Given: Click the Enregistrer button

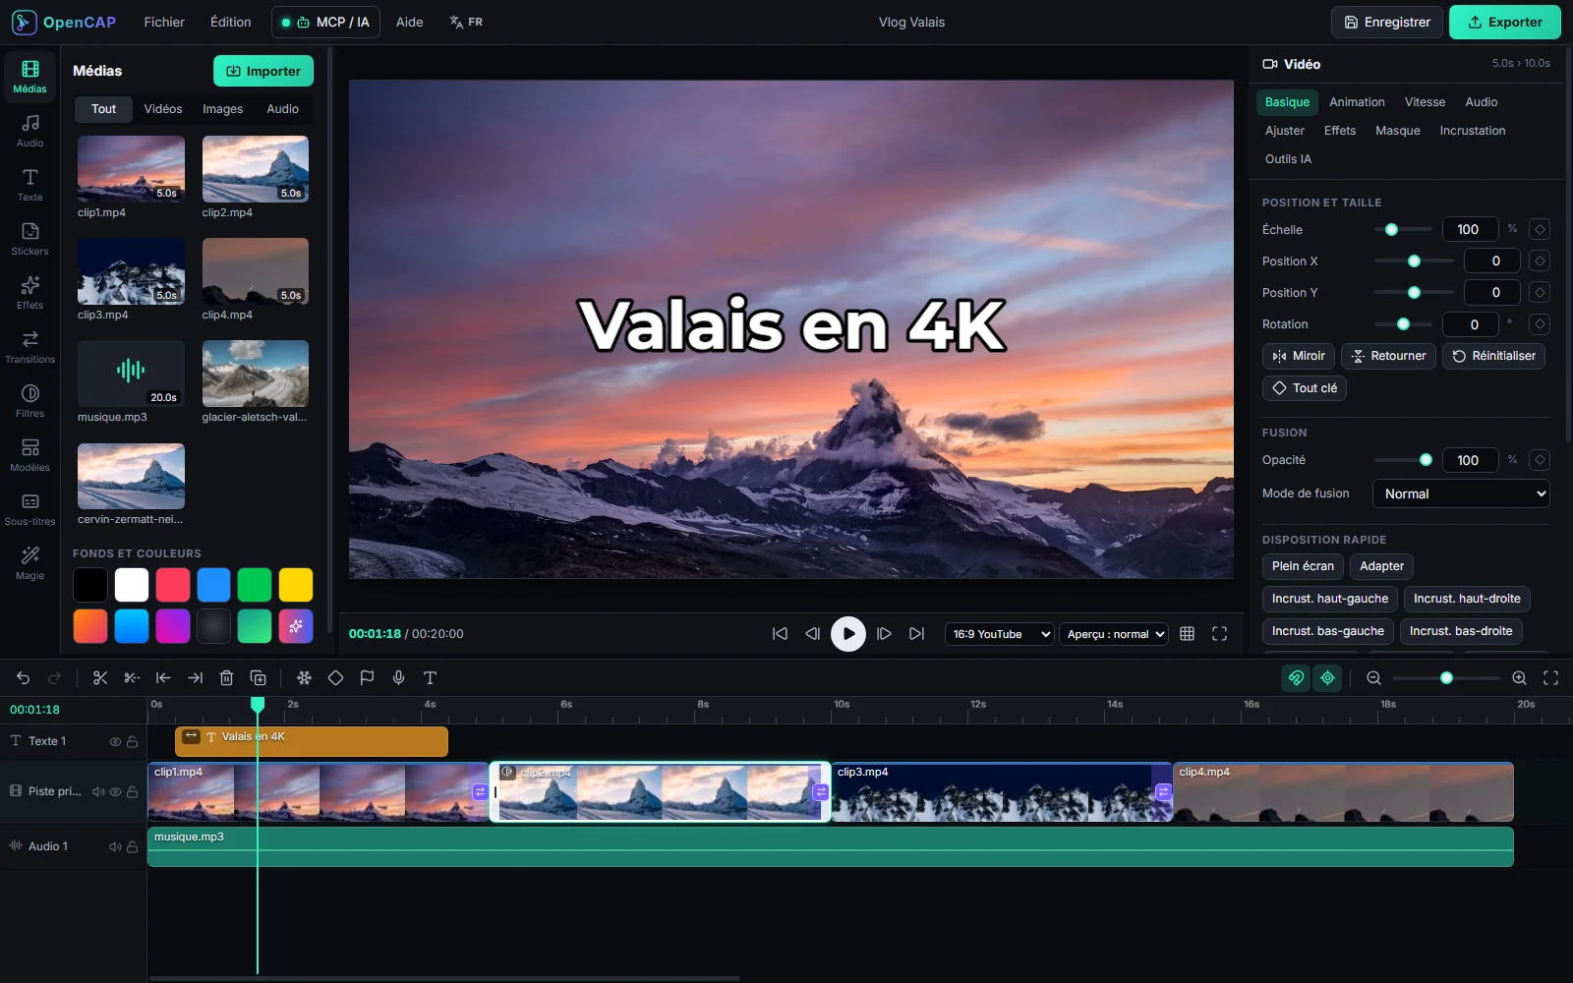Looking at the screenshot, I should click(1387, 22).
